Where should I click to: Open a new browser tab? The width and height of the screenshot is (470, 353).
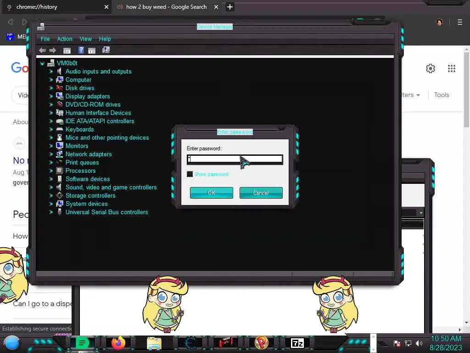[230, 7]
